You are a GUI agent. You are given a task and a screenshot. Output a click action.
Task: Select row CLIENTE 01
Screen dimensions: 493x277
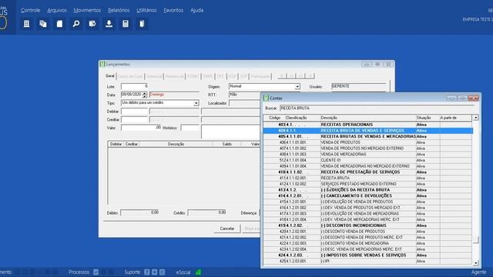click(x=368, y=160)
